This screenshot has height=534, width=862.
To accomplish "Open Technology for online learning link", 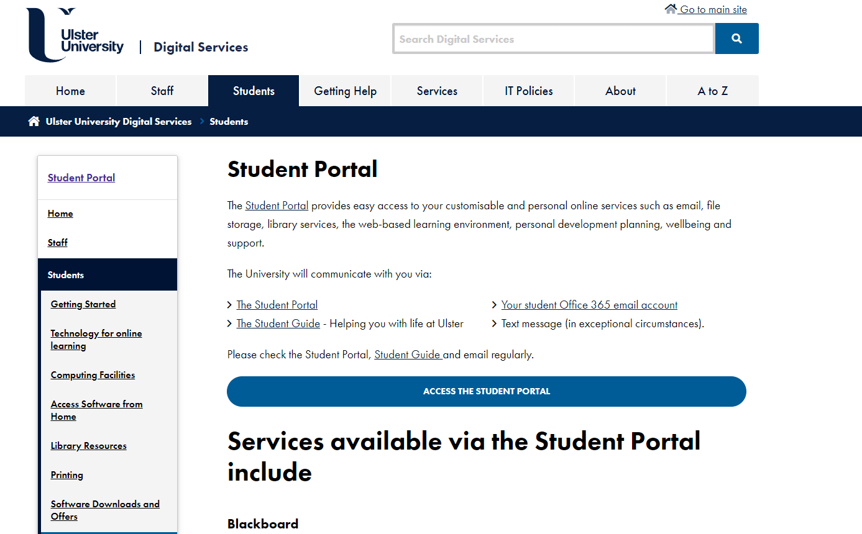I will click(x=96, y=340).
